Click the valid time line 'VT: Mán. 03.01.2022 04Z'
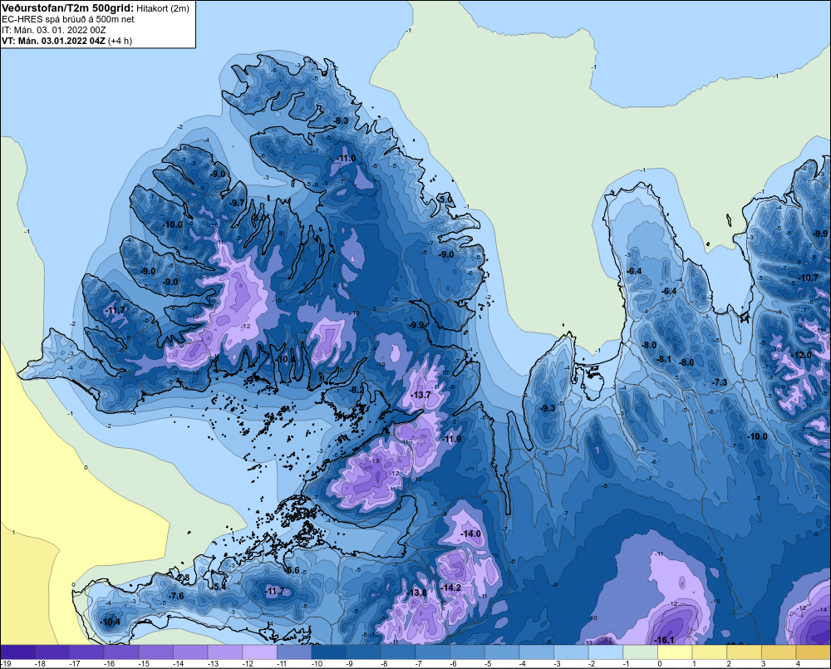The width and height of the screenshot is (831, 669). 53,41
